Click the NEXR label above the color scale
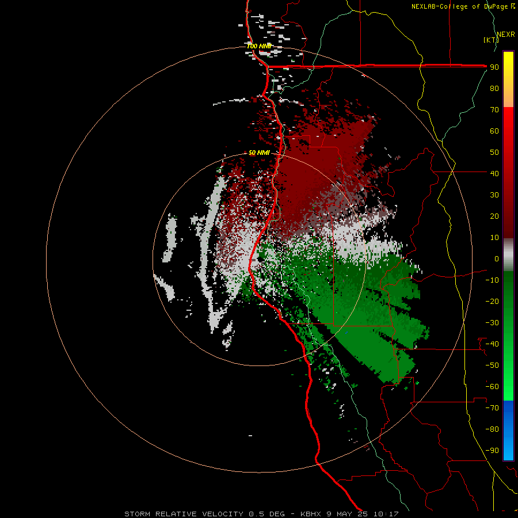 point(505,35)
